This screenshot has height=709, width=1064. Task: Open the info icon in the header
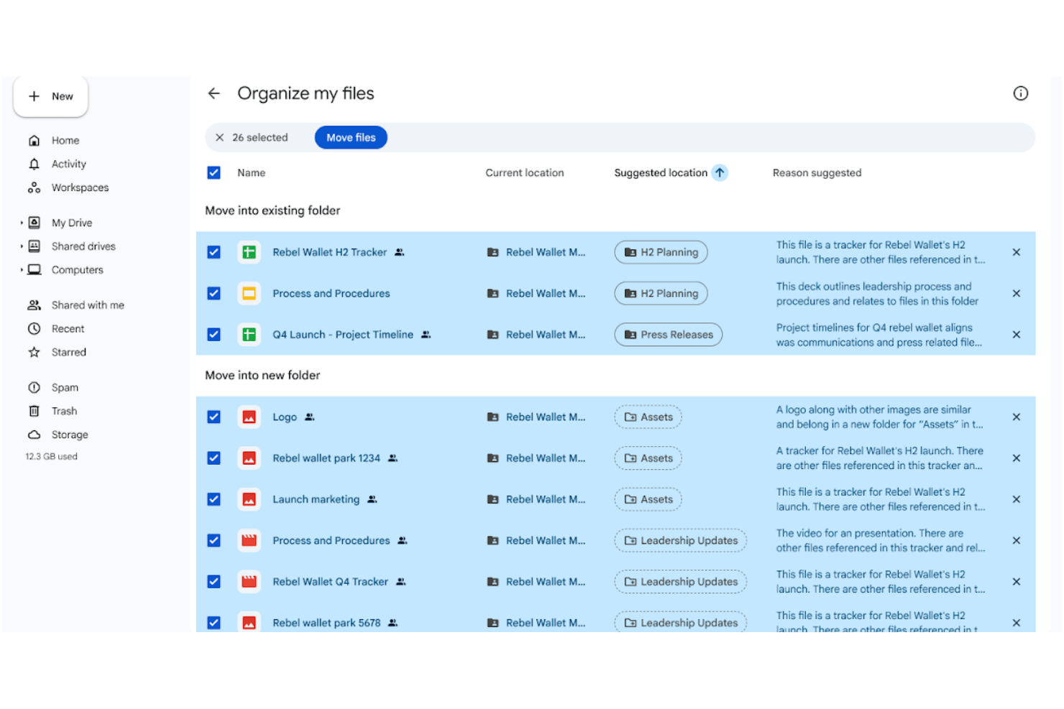[x=1020, y=93]
